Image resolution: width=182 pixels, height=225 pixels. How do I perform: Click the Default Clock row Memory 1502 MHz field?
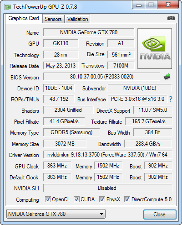[108, 177]
